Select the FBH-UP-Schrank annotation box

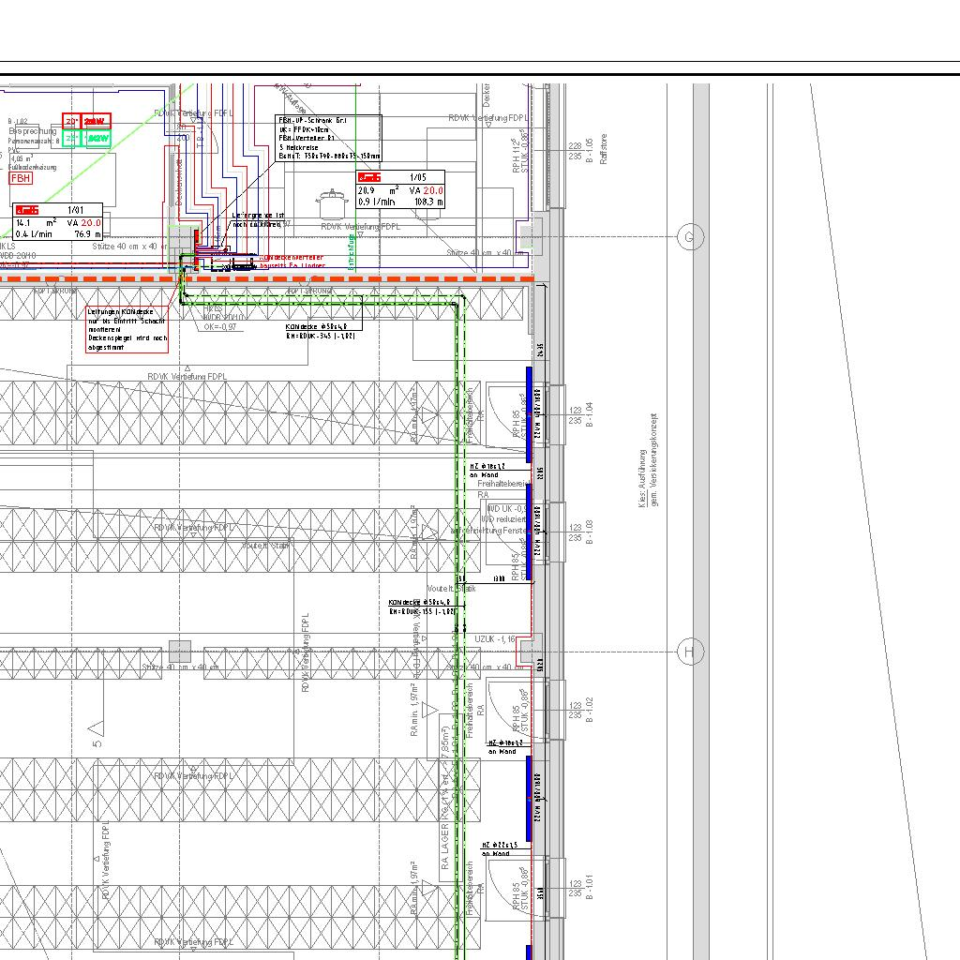[328, 139]
